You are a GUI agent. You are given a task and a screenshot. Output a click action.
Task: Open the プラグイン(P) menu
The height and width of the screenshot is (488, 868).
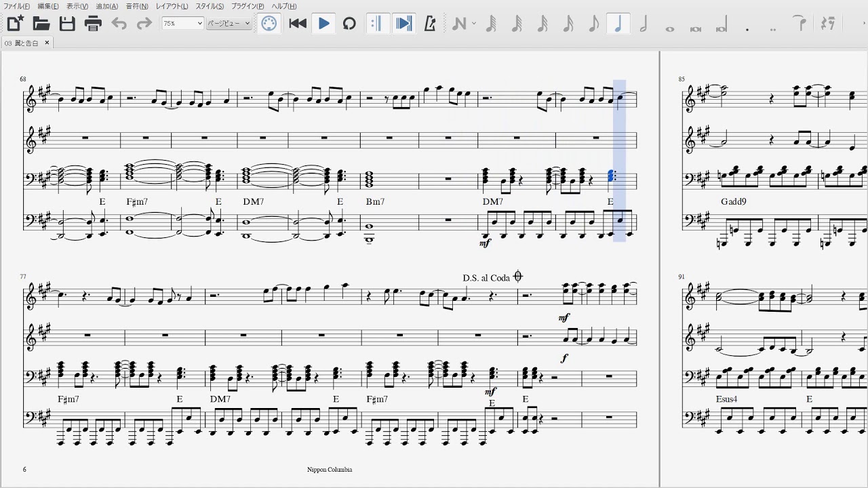click(248, 6)
